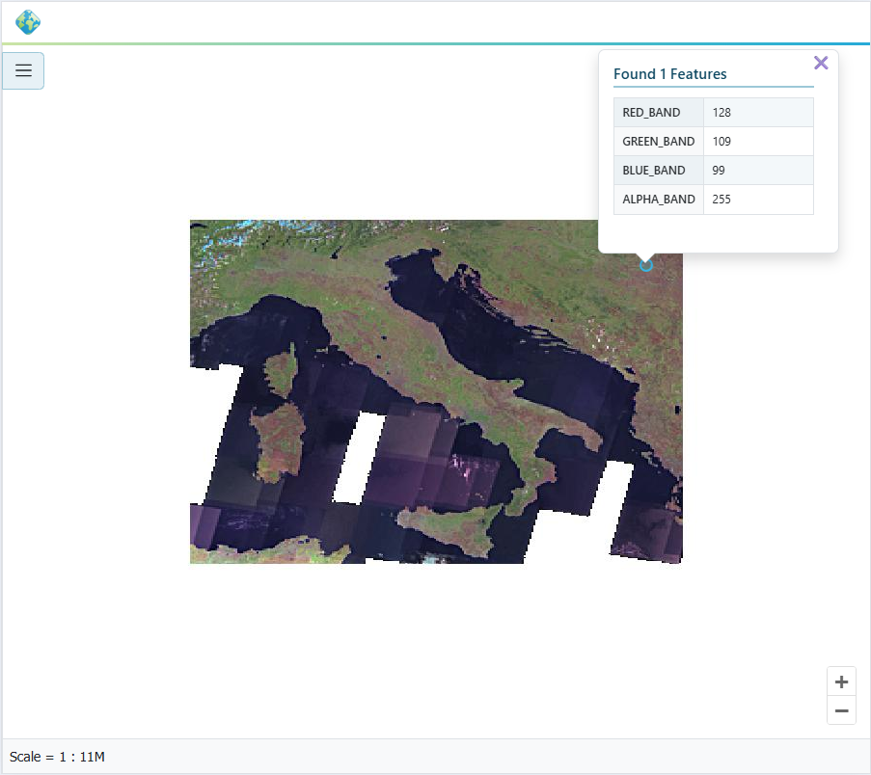Close the Found 1 Features popup
Viewport: 871px width, 775px height.
821,63
